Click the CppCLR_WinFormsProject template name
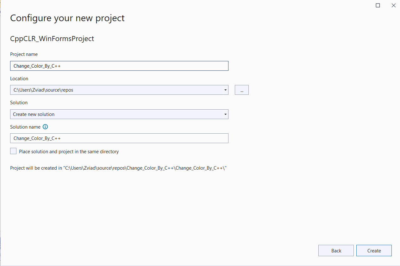This screenshot has height=266, width=400. click(52, 39)
